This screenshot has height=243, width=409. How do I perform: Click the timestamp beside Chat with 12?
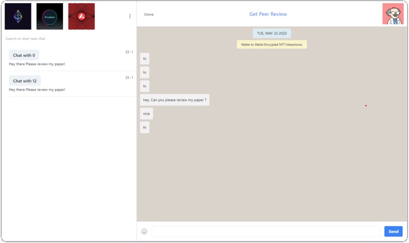point(129,78)
